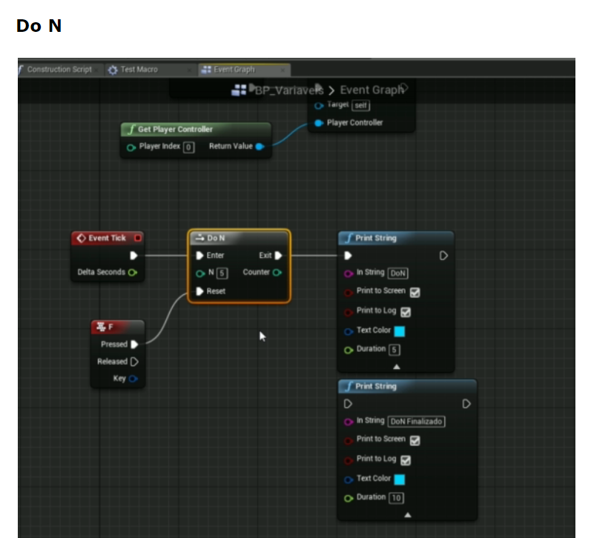Image resolution: width=591 pixels, height=538 pixels.
Task: Edit the N value field showing 5
Action: (x=222, y=273)
